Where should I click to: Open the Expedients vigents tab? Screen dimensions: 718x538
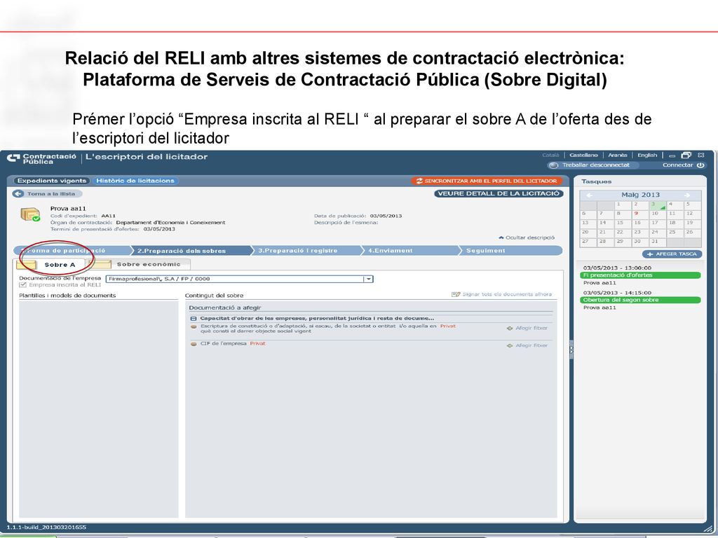[52, 181]
